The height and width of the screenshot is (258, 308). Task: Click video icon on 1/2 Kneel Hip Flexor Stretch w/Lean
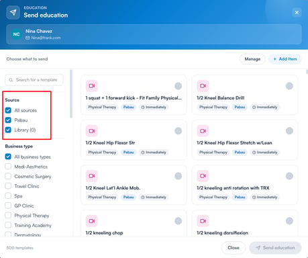pyautogui.click(x=203, y=131)
